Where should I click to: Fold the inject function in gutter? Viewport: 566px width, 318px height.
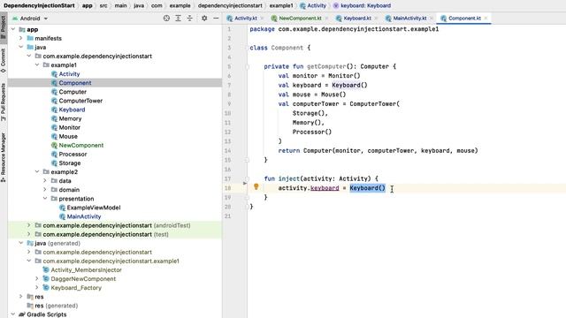pyautogui.click(x=248, y=178)
